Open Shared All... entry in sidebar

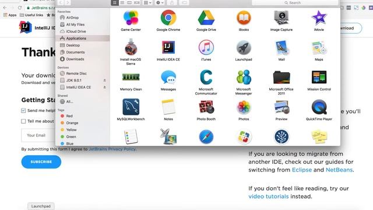tap(69, 101)
